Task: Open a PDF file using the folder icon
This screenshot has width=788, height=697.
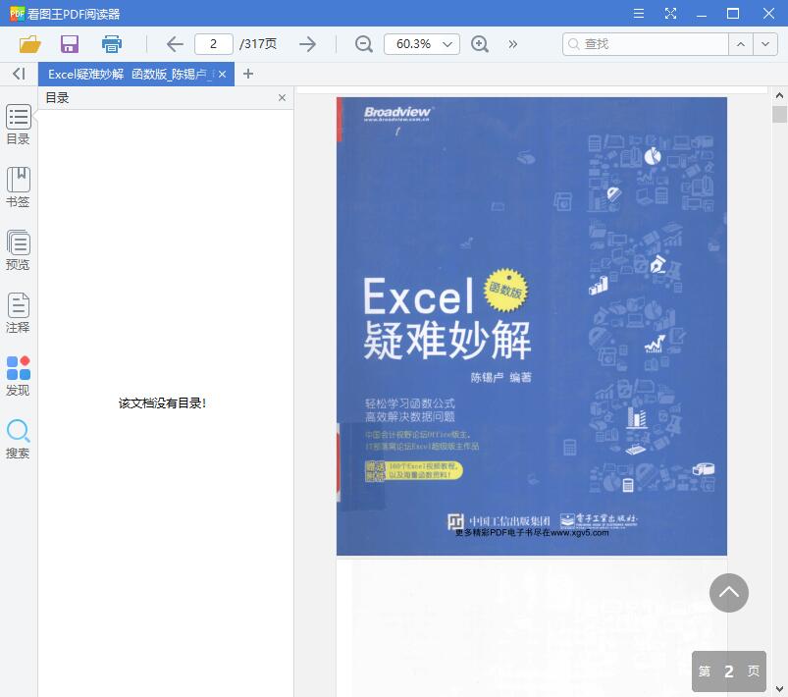Action: (x=28, y=44)
